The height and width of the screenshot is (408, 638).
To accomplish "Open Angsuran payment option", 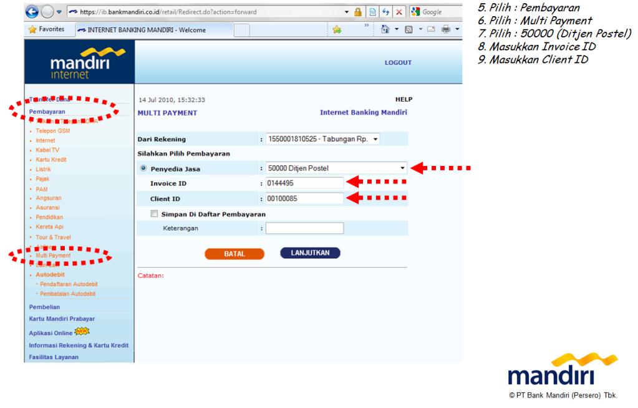I will [49, 198].
